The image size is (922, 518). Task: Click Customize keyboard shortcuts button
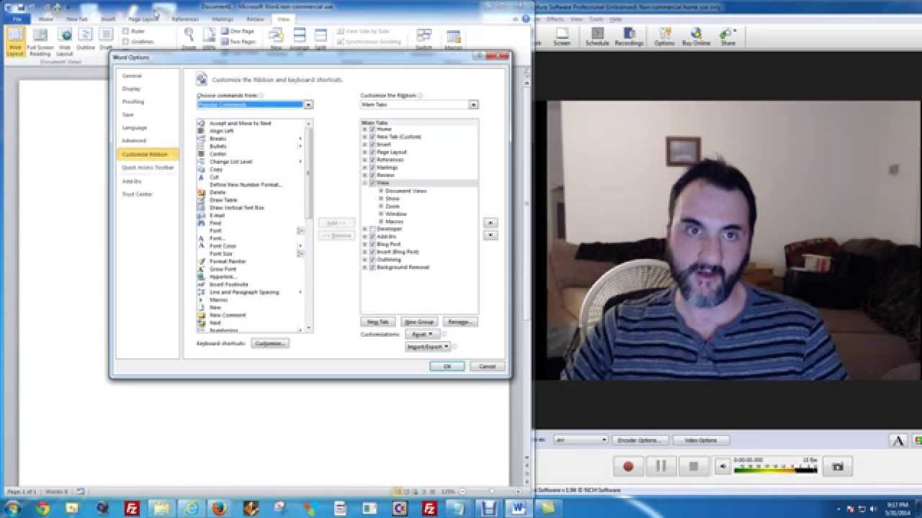pyautogui.click(x=270, y=344)
